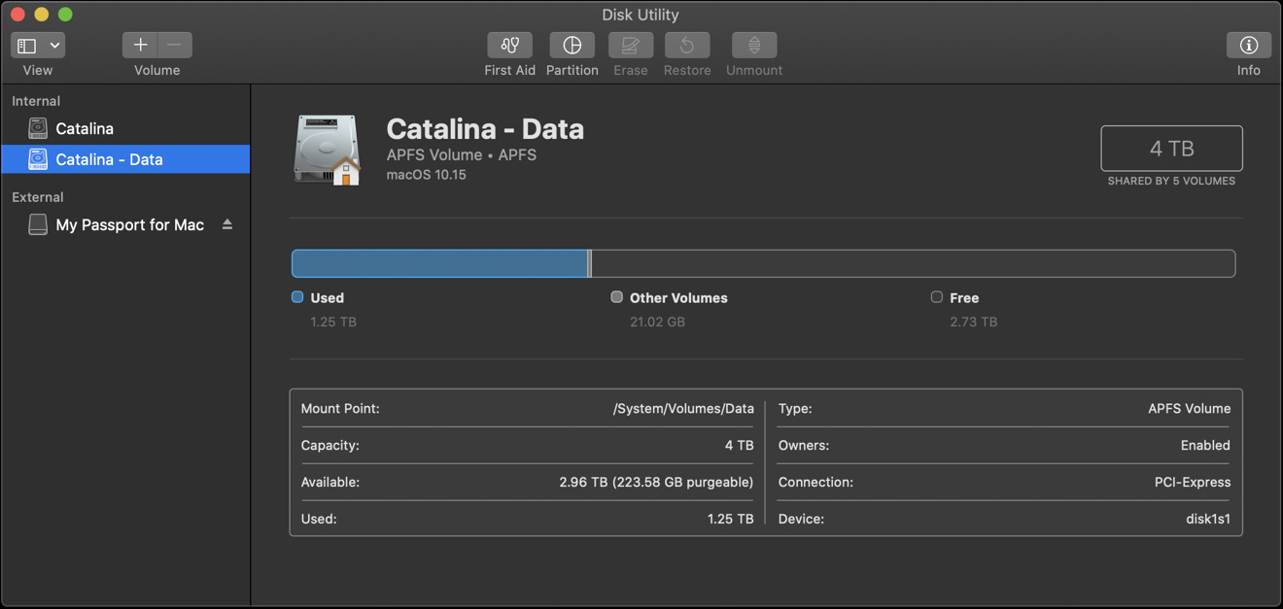Click the Connection PCI-Express value
This screenshot has width=1283, height=609.
[1193, 482]
